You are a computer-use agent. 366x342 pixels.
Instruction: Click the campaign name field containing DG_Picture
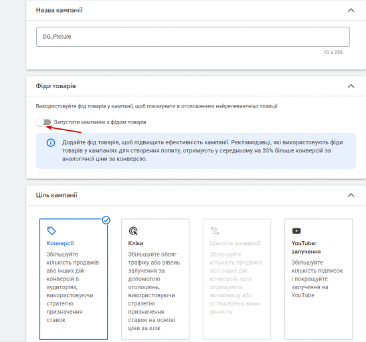pyautogui.click(x=193, y=37)
